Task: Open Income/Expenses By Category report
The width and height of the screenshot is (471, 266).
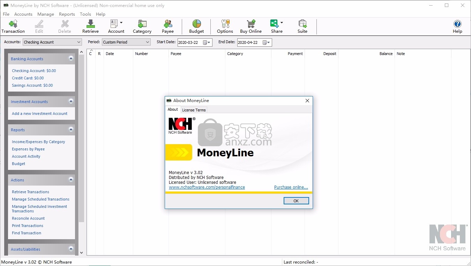Action: pos(38,142)
